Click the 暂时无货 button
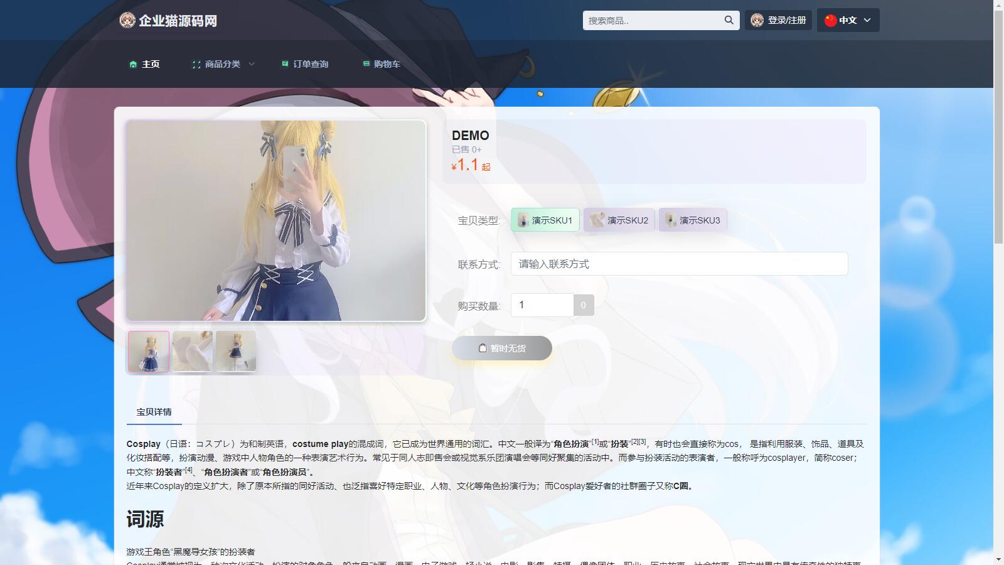Viewport: 1004px width, 565px height. point(501,348)
